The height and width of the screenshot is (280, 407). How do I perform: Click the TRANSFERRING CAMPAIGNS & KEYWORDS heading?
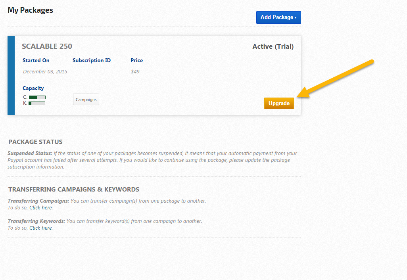pos(74,190)
